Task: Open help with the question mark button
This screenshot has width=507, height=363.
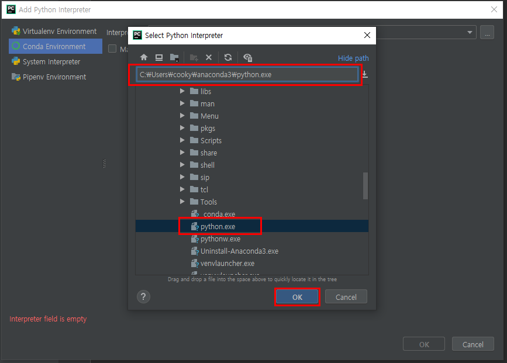Action: (144, 297)
